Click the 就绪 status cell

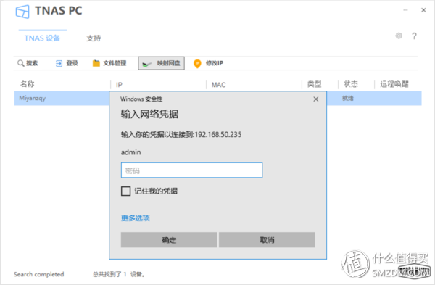tap(347, 98)
